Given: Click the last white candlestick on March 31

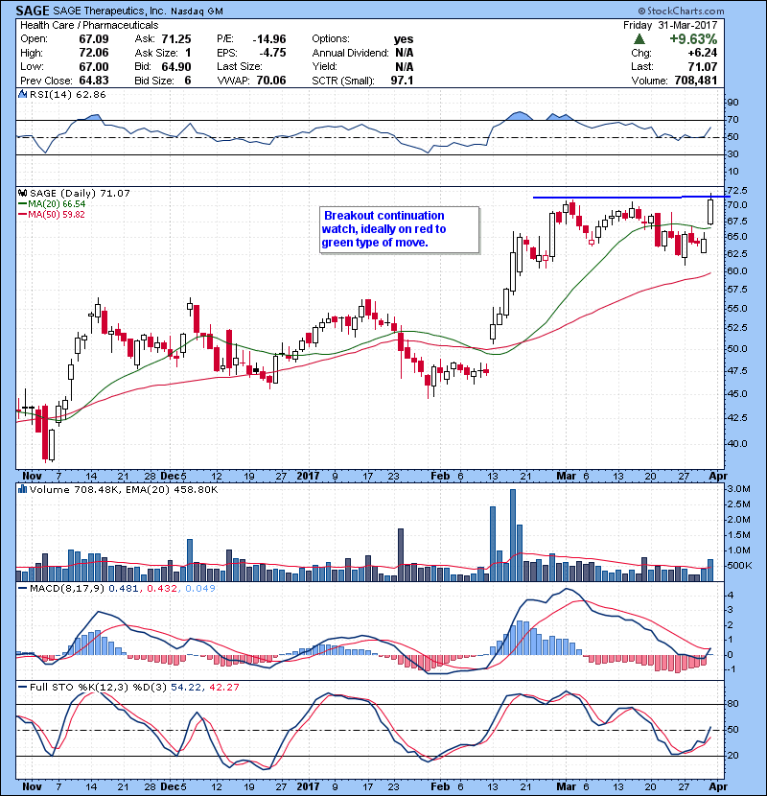Looking at the screenshot, I should click(x=710, y=212).
